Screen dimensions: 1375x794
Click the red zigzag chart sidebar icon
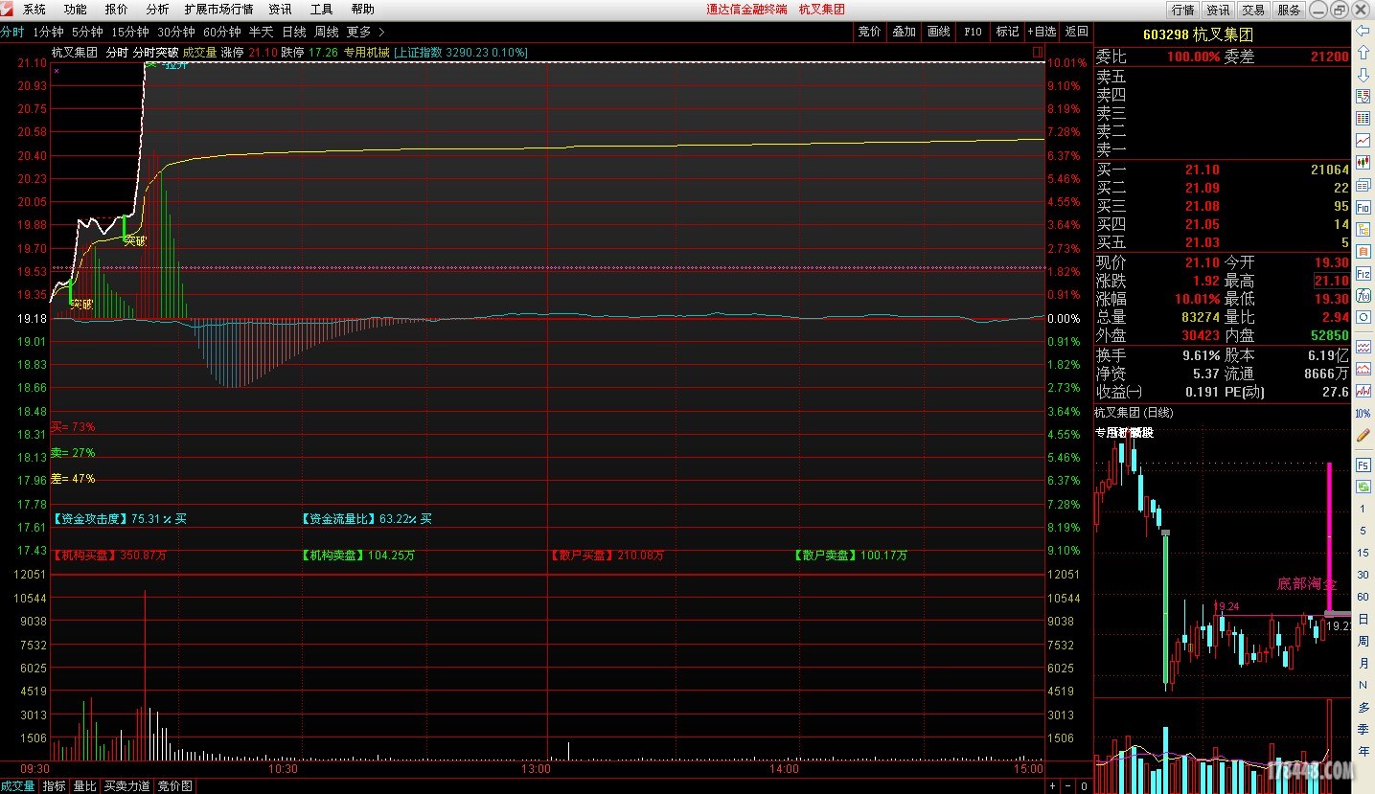1363,391
